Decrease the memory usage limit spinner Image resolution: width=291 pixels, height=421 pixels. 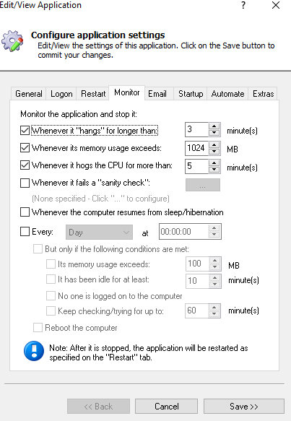click(x=214, y=151)
